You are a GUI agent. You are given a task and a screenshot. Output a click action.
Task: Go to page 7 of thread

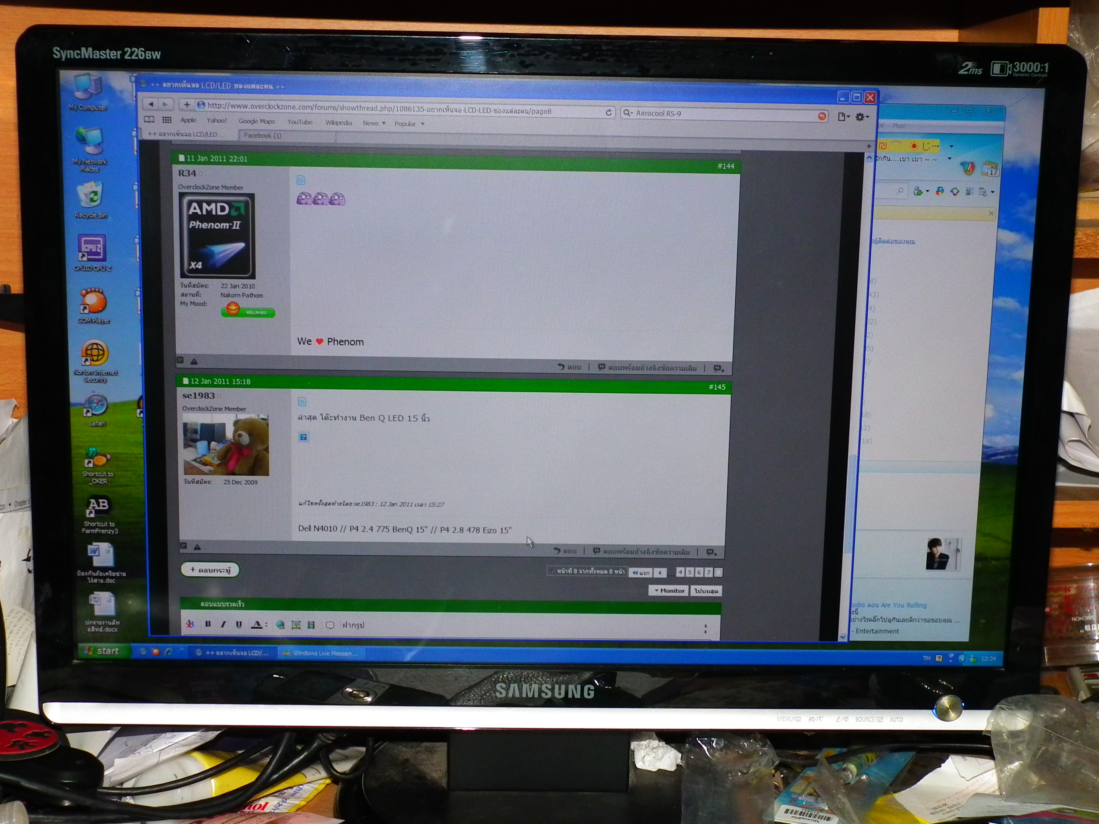click(709, 572)
